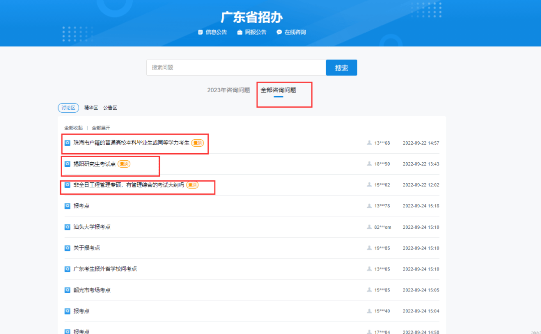Click inside the search question input field
The image size is (541, 334).
235,67
